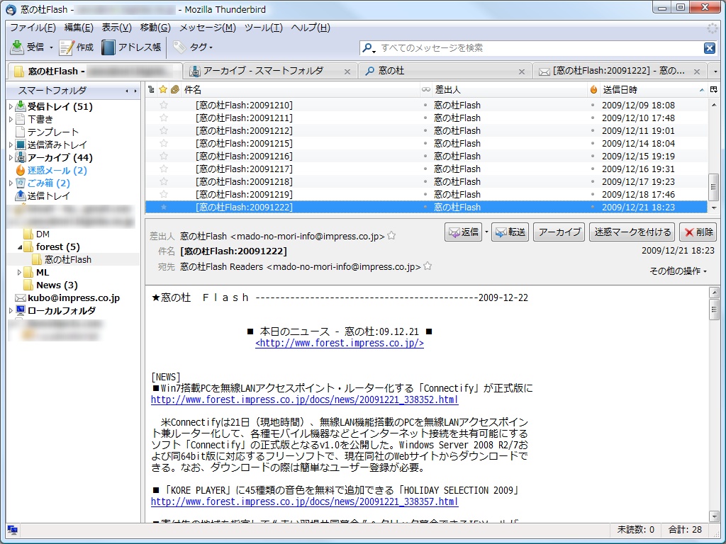Star the [窓の杜Flash:20091219] message
The image size is (726, 544).
[164, 194]
